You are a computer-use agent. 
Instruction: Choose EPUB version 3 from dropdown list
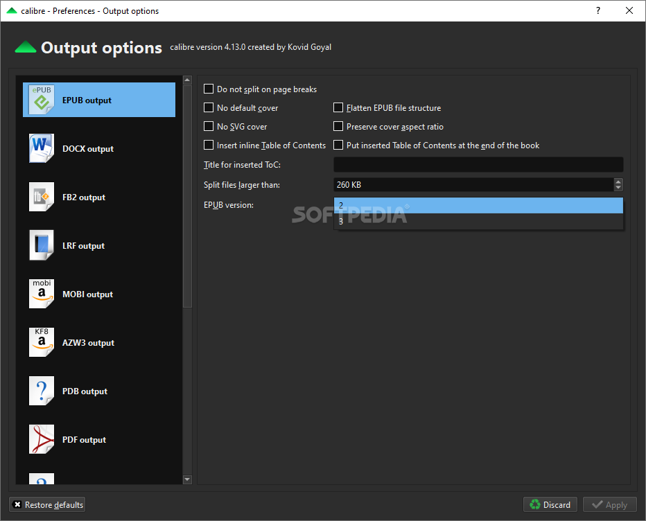pyautogui.click(x=478, y=222)
